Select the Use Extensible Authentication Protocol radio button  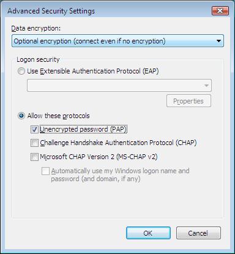tap(21, 71)
